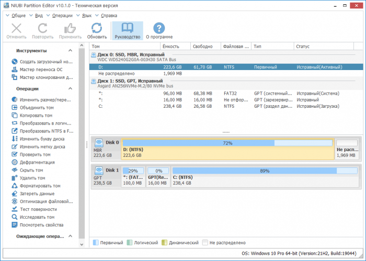Collapse the Операции sidebar section

click(72, 88)
